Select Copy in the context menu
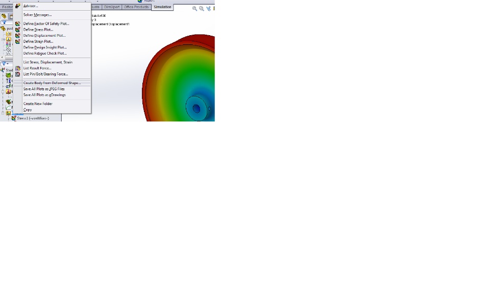 (28, 110)
